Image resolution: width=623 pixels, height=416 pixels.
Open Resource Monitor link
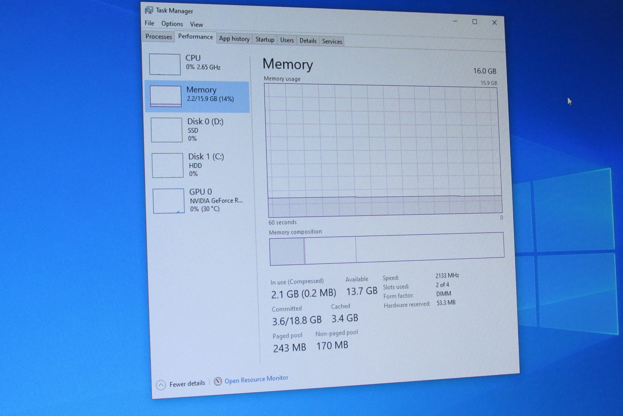click(x=256, y=379)
